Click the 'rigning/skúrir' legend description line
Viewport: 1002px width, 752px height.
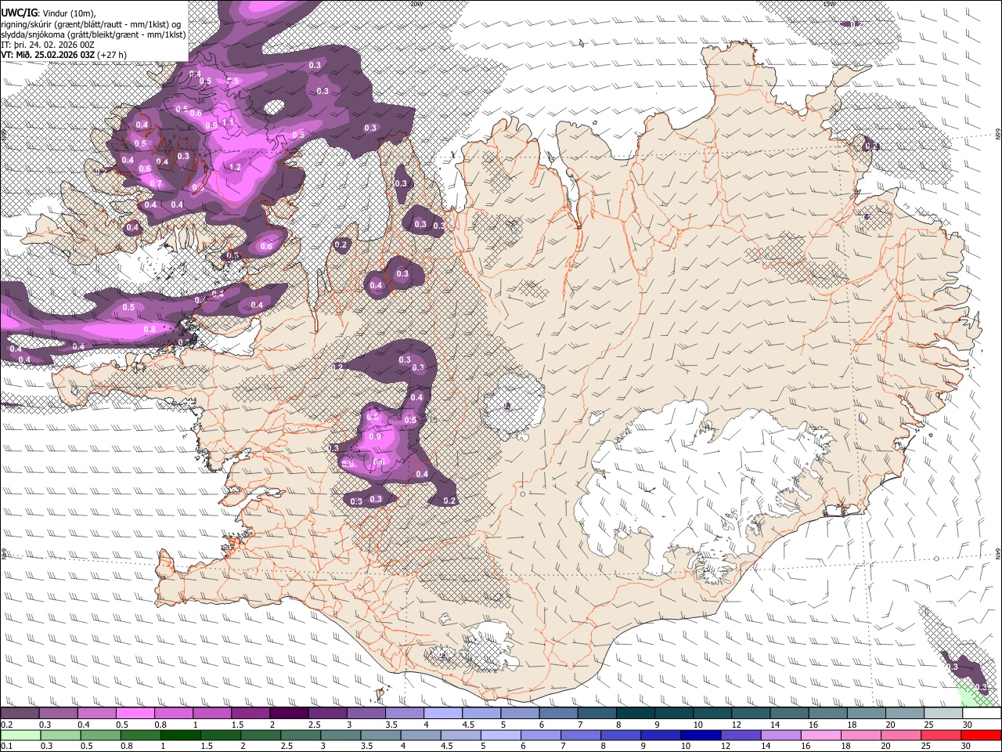pyautogui.click(x=91, y=23)
